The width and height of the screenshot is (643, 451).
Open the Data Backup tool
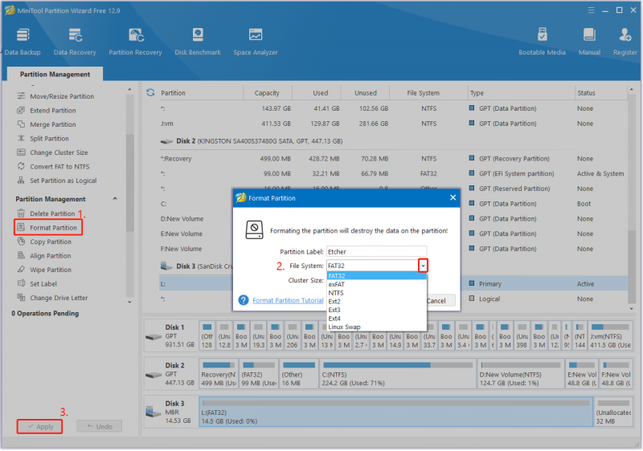23,42
